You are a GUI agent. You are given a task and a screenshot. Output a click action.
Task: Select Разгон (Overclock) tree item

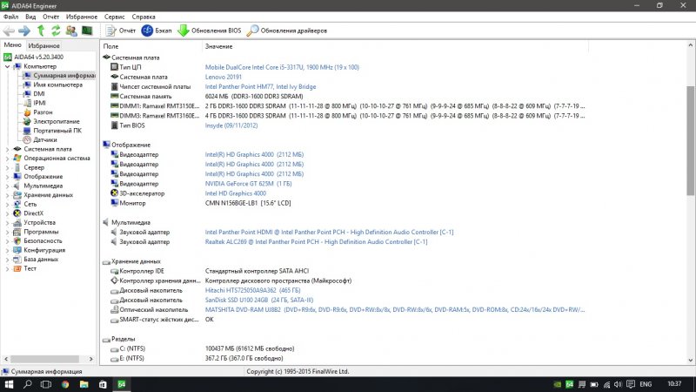click(x=43, y=112)
